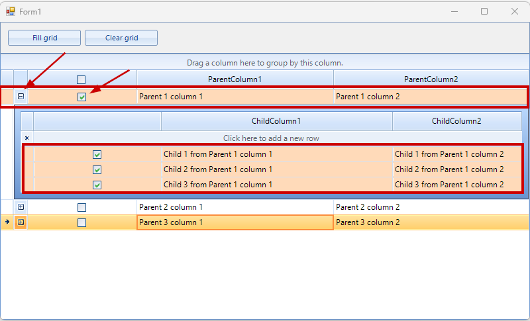Click the Clear grid button
The width and height of the screenshot is (530, 321).
[x=121, y=38]
